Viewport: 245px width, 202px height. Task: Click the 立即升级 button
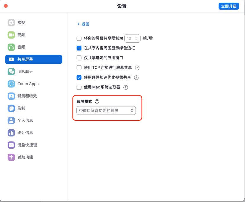coord(229,6)
